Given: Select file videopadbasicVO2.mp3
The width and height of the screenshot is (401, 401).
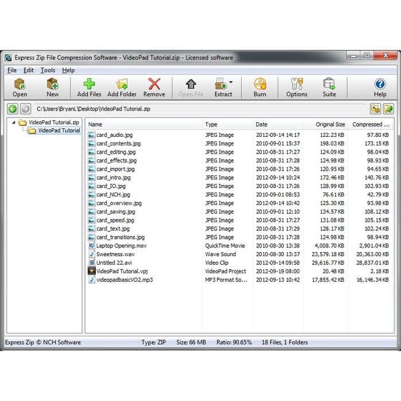Looking at the screenshot, I should click(124, 280).
